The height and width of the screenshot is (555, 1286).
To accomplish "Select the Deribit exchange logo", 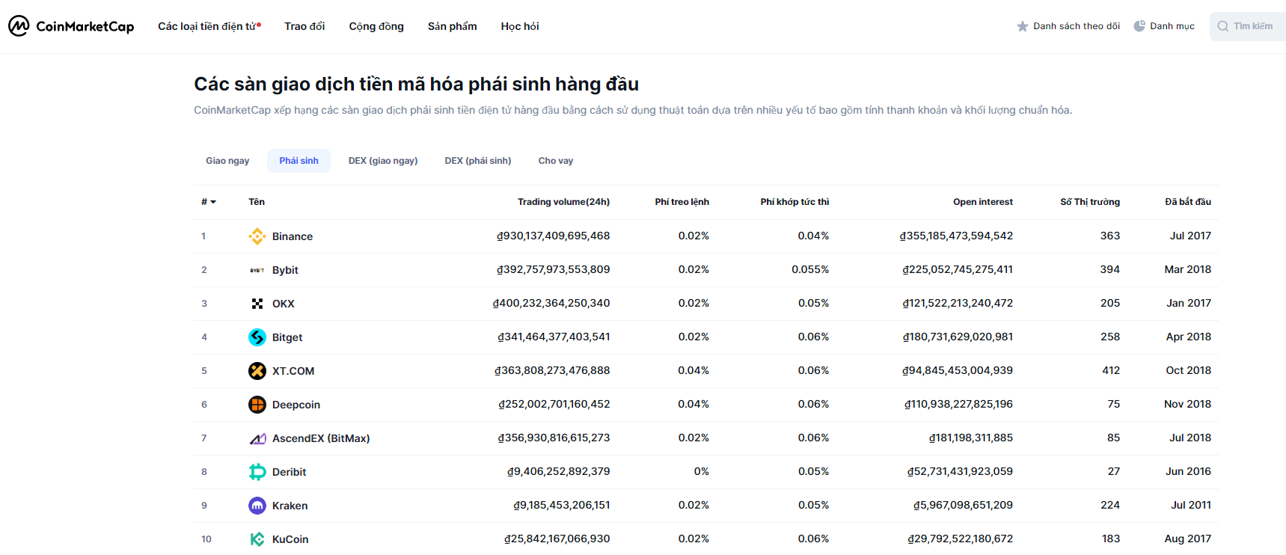I will pos(257,471).
